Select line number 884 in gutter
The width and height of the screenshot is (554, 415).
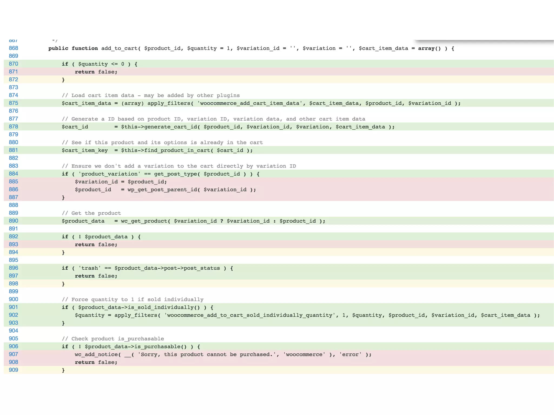13,174
